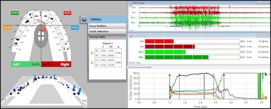Expand the Force Outliers section
This screenshot has height=109, width=271.
pos(107,26)
